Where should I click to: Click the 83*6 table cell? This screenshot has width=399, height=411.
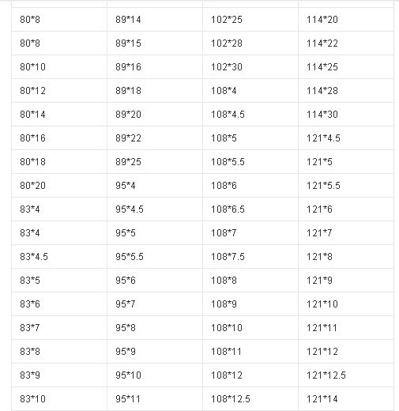tap(59, 304)
